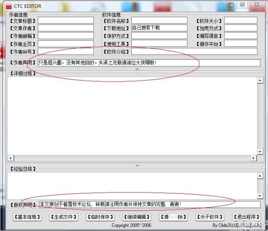
Task: Click inside the 经验总结 text area
Action: (132, 185)
